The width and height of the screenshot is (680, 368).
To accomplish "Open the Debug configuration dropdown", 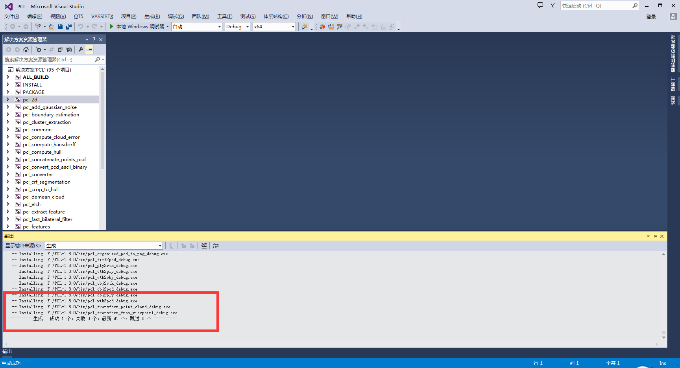I will pos(237,27).
